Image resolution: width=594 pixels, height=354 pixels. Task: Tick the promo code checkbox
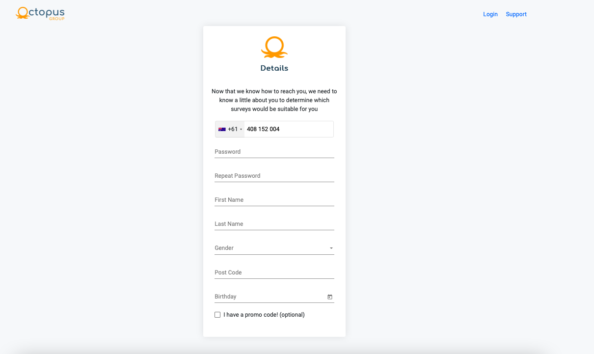click(217, 315)
